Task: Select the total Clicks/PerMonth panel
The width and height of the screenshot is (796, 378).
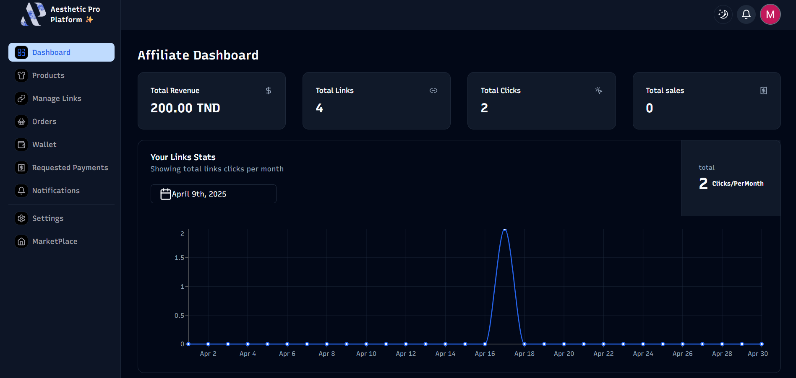Action: (x=731, y=178)
